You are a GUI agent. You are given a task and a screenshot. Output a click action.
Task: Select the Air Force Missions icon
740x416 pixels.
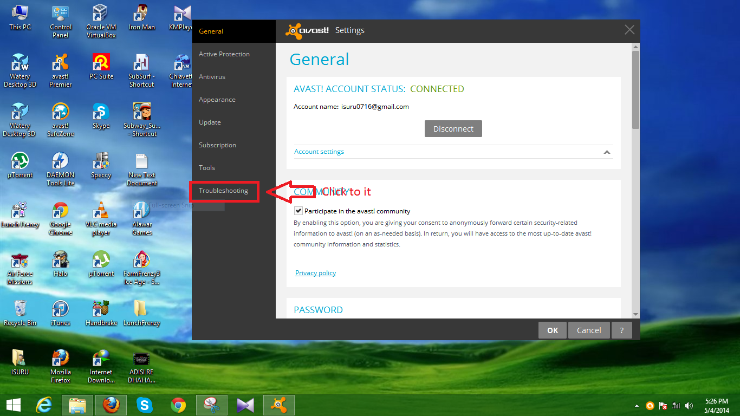pos(20,268)
